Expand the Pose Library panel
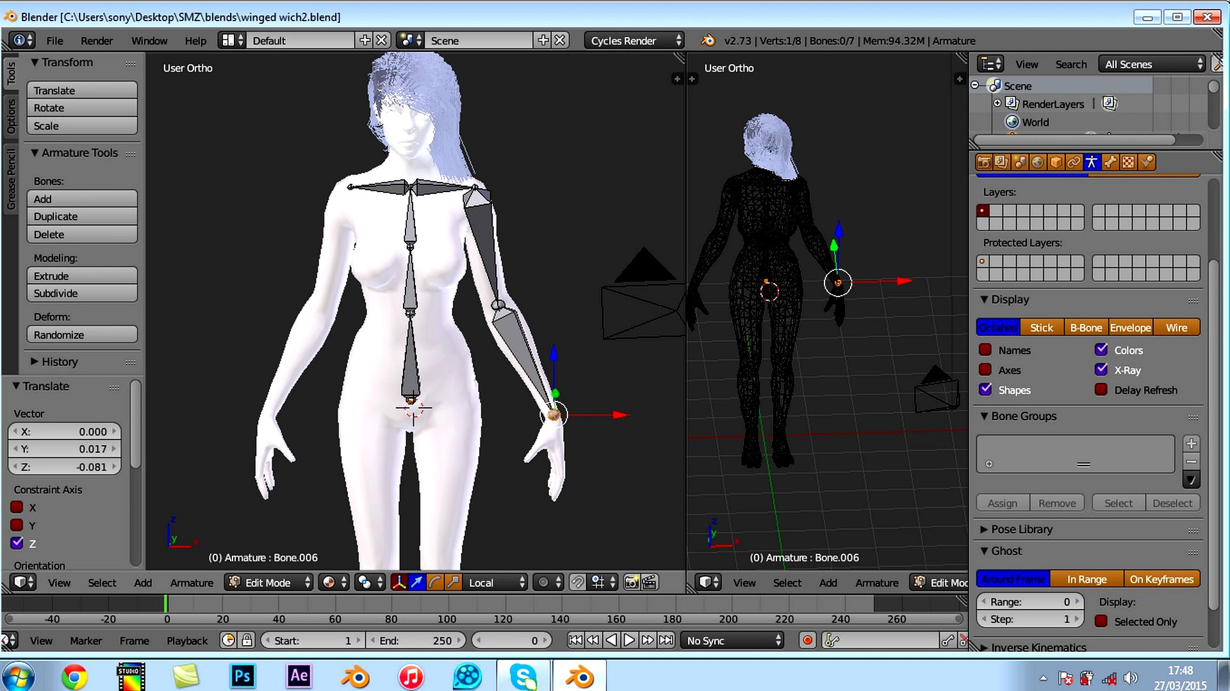This screenshot has height=691, width=1230. (x=1021, y=530)
